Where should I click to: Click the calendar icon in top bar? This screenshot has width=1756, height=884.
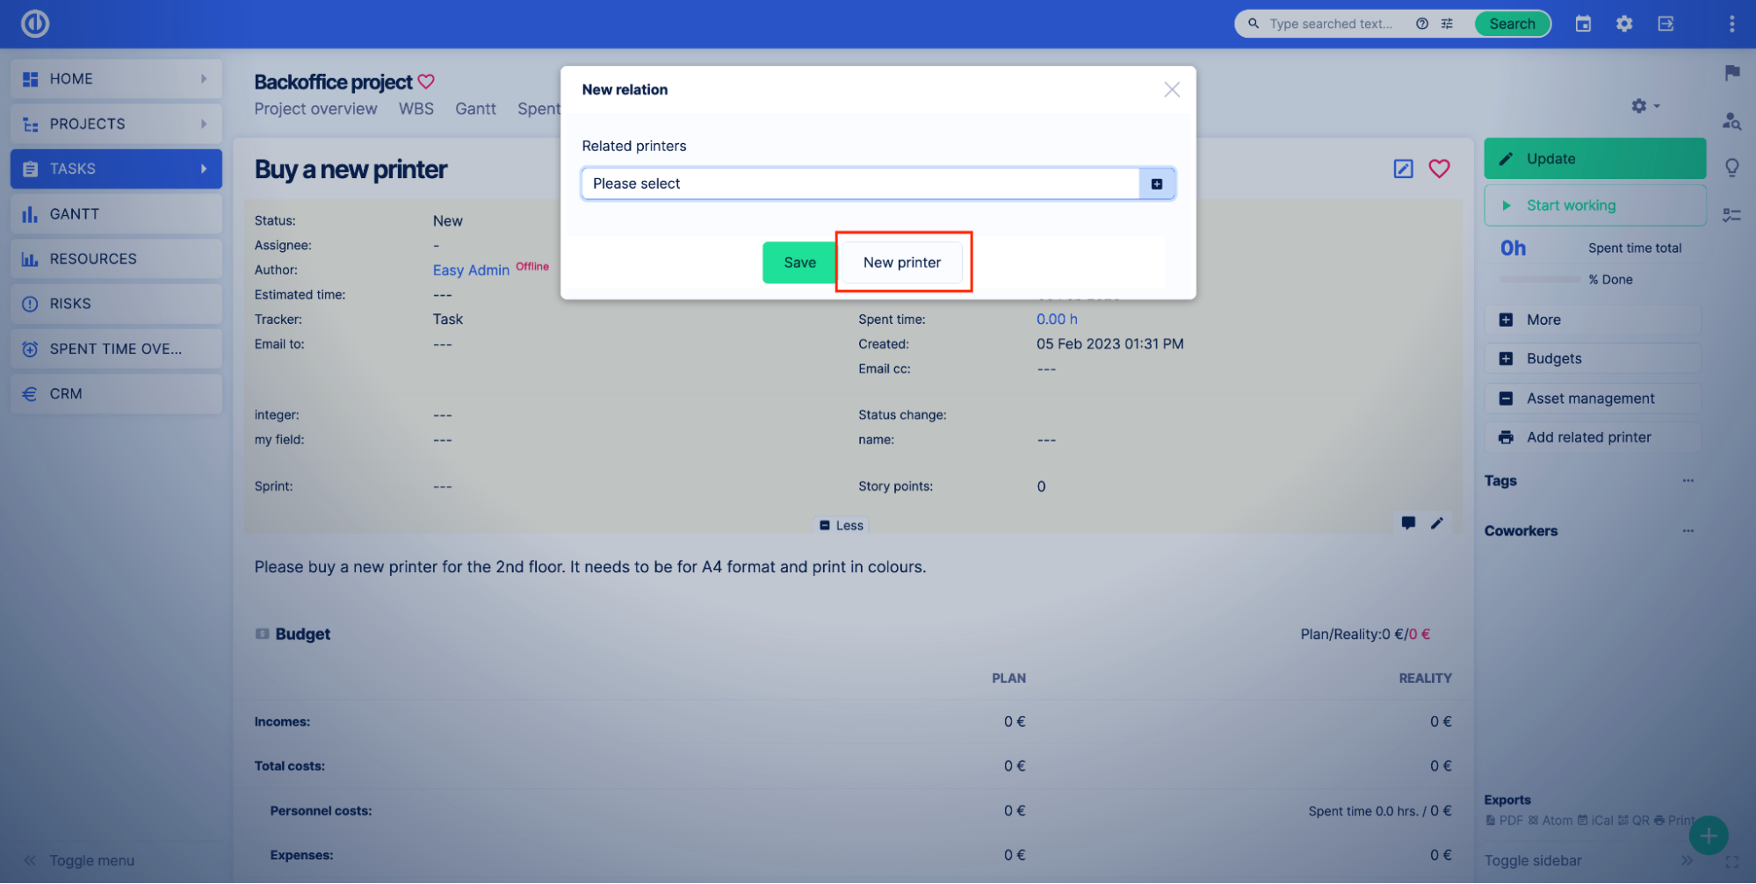(1583, 24)
